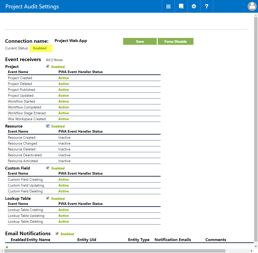Viewport: 258px width, 253px height.
Task: Click the Notification Emails column header
Action: [x=173, y=240]
